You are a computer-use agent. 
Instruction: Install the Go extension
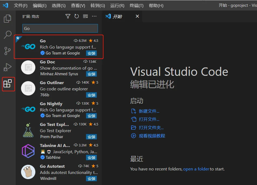tap(91, 53)
